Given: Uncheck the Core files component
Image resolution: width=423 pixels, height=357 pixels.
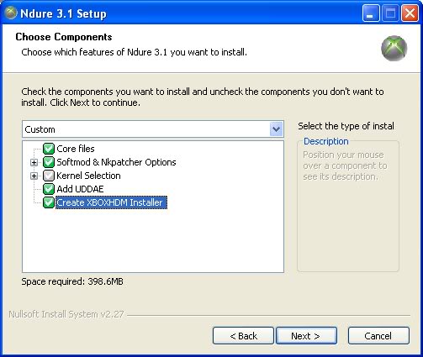Looking at the screenshot, I should click(49, 149).
